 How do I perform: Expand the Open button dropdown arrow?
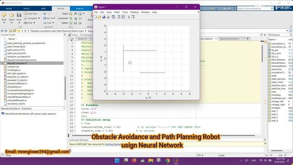point(11,23)
